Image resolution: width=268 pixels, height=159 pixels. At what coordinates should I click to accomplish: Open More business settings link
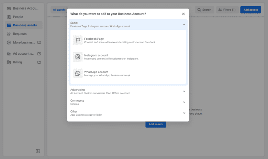(x=24, y=42)
